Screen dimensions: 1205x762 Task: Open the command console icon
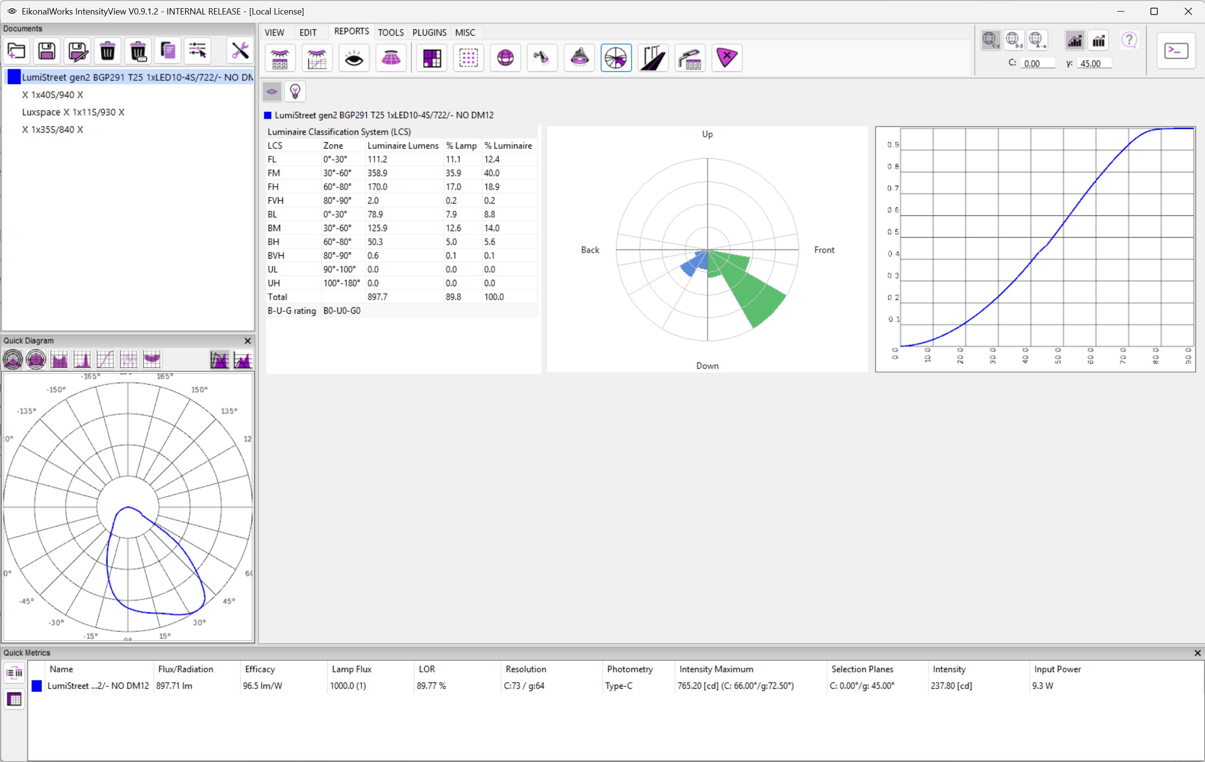tap(1176, 51)
